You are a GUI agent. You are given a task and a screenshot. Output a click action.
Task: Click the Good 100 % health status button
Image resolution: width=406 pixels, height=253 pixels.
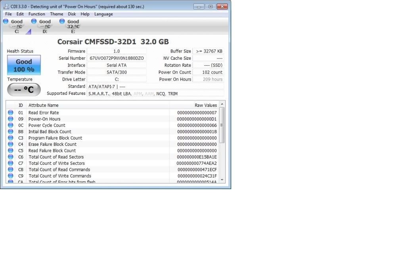point(24,65)
